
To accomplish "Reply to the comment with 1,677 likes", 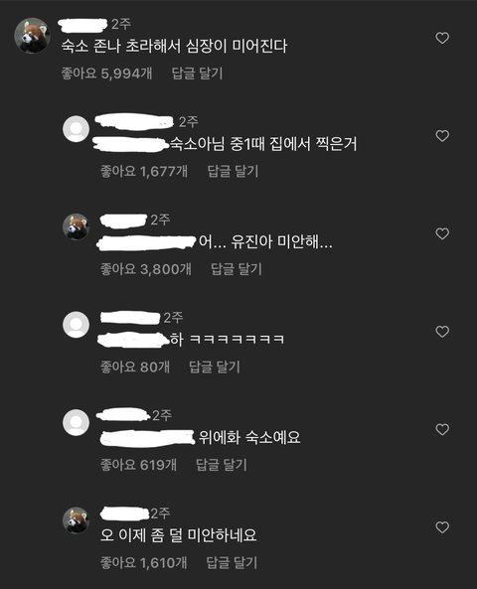I will point(234,171).
